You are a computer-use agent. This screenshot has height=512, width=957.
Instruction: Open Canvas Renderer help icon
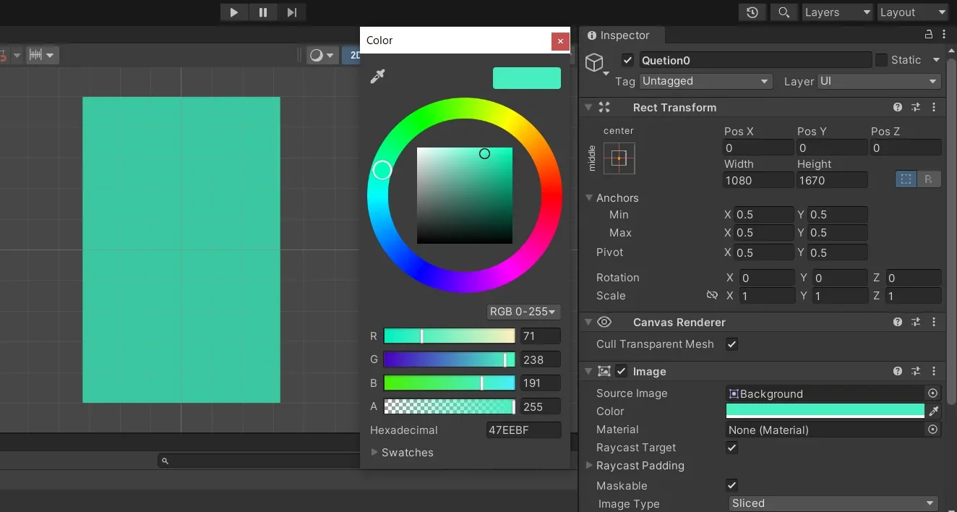[898, 322]
